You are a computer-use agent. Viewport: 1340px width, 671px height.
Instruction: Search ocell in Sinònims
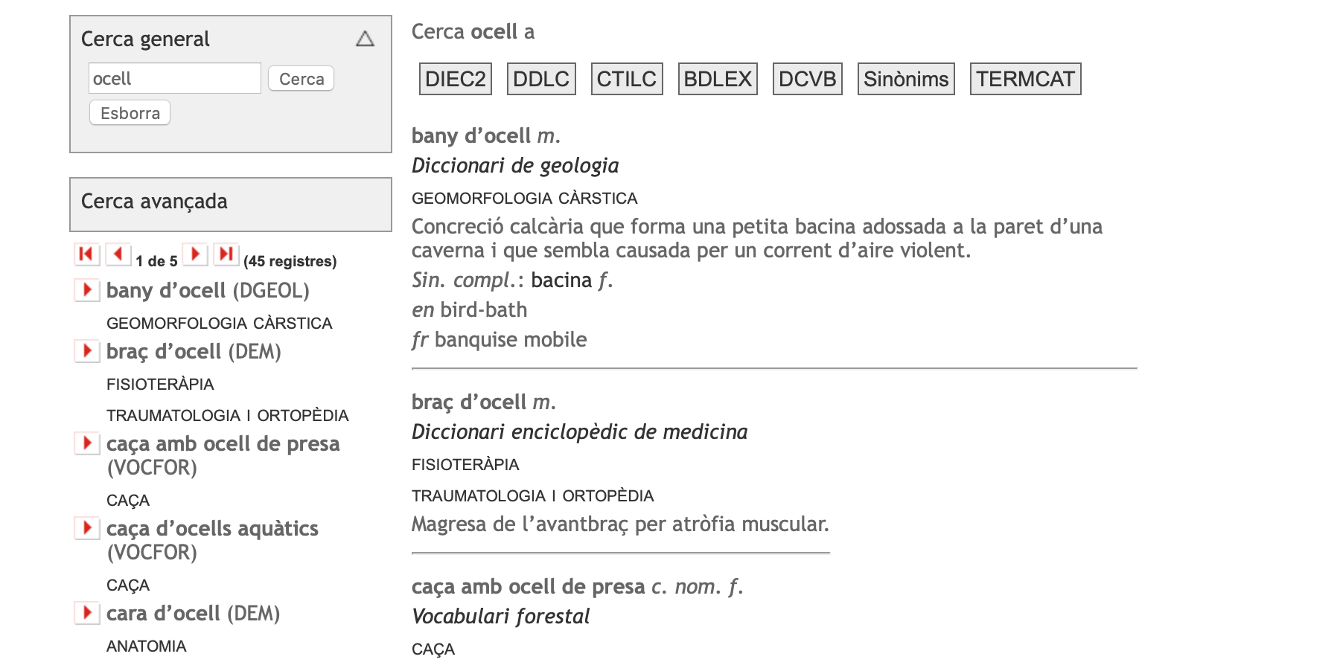[905, 79]
